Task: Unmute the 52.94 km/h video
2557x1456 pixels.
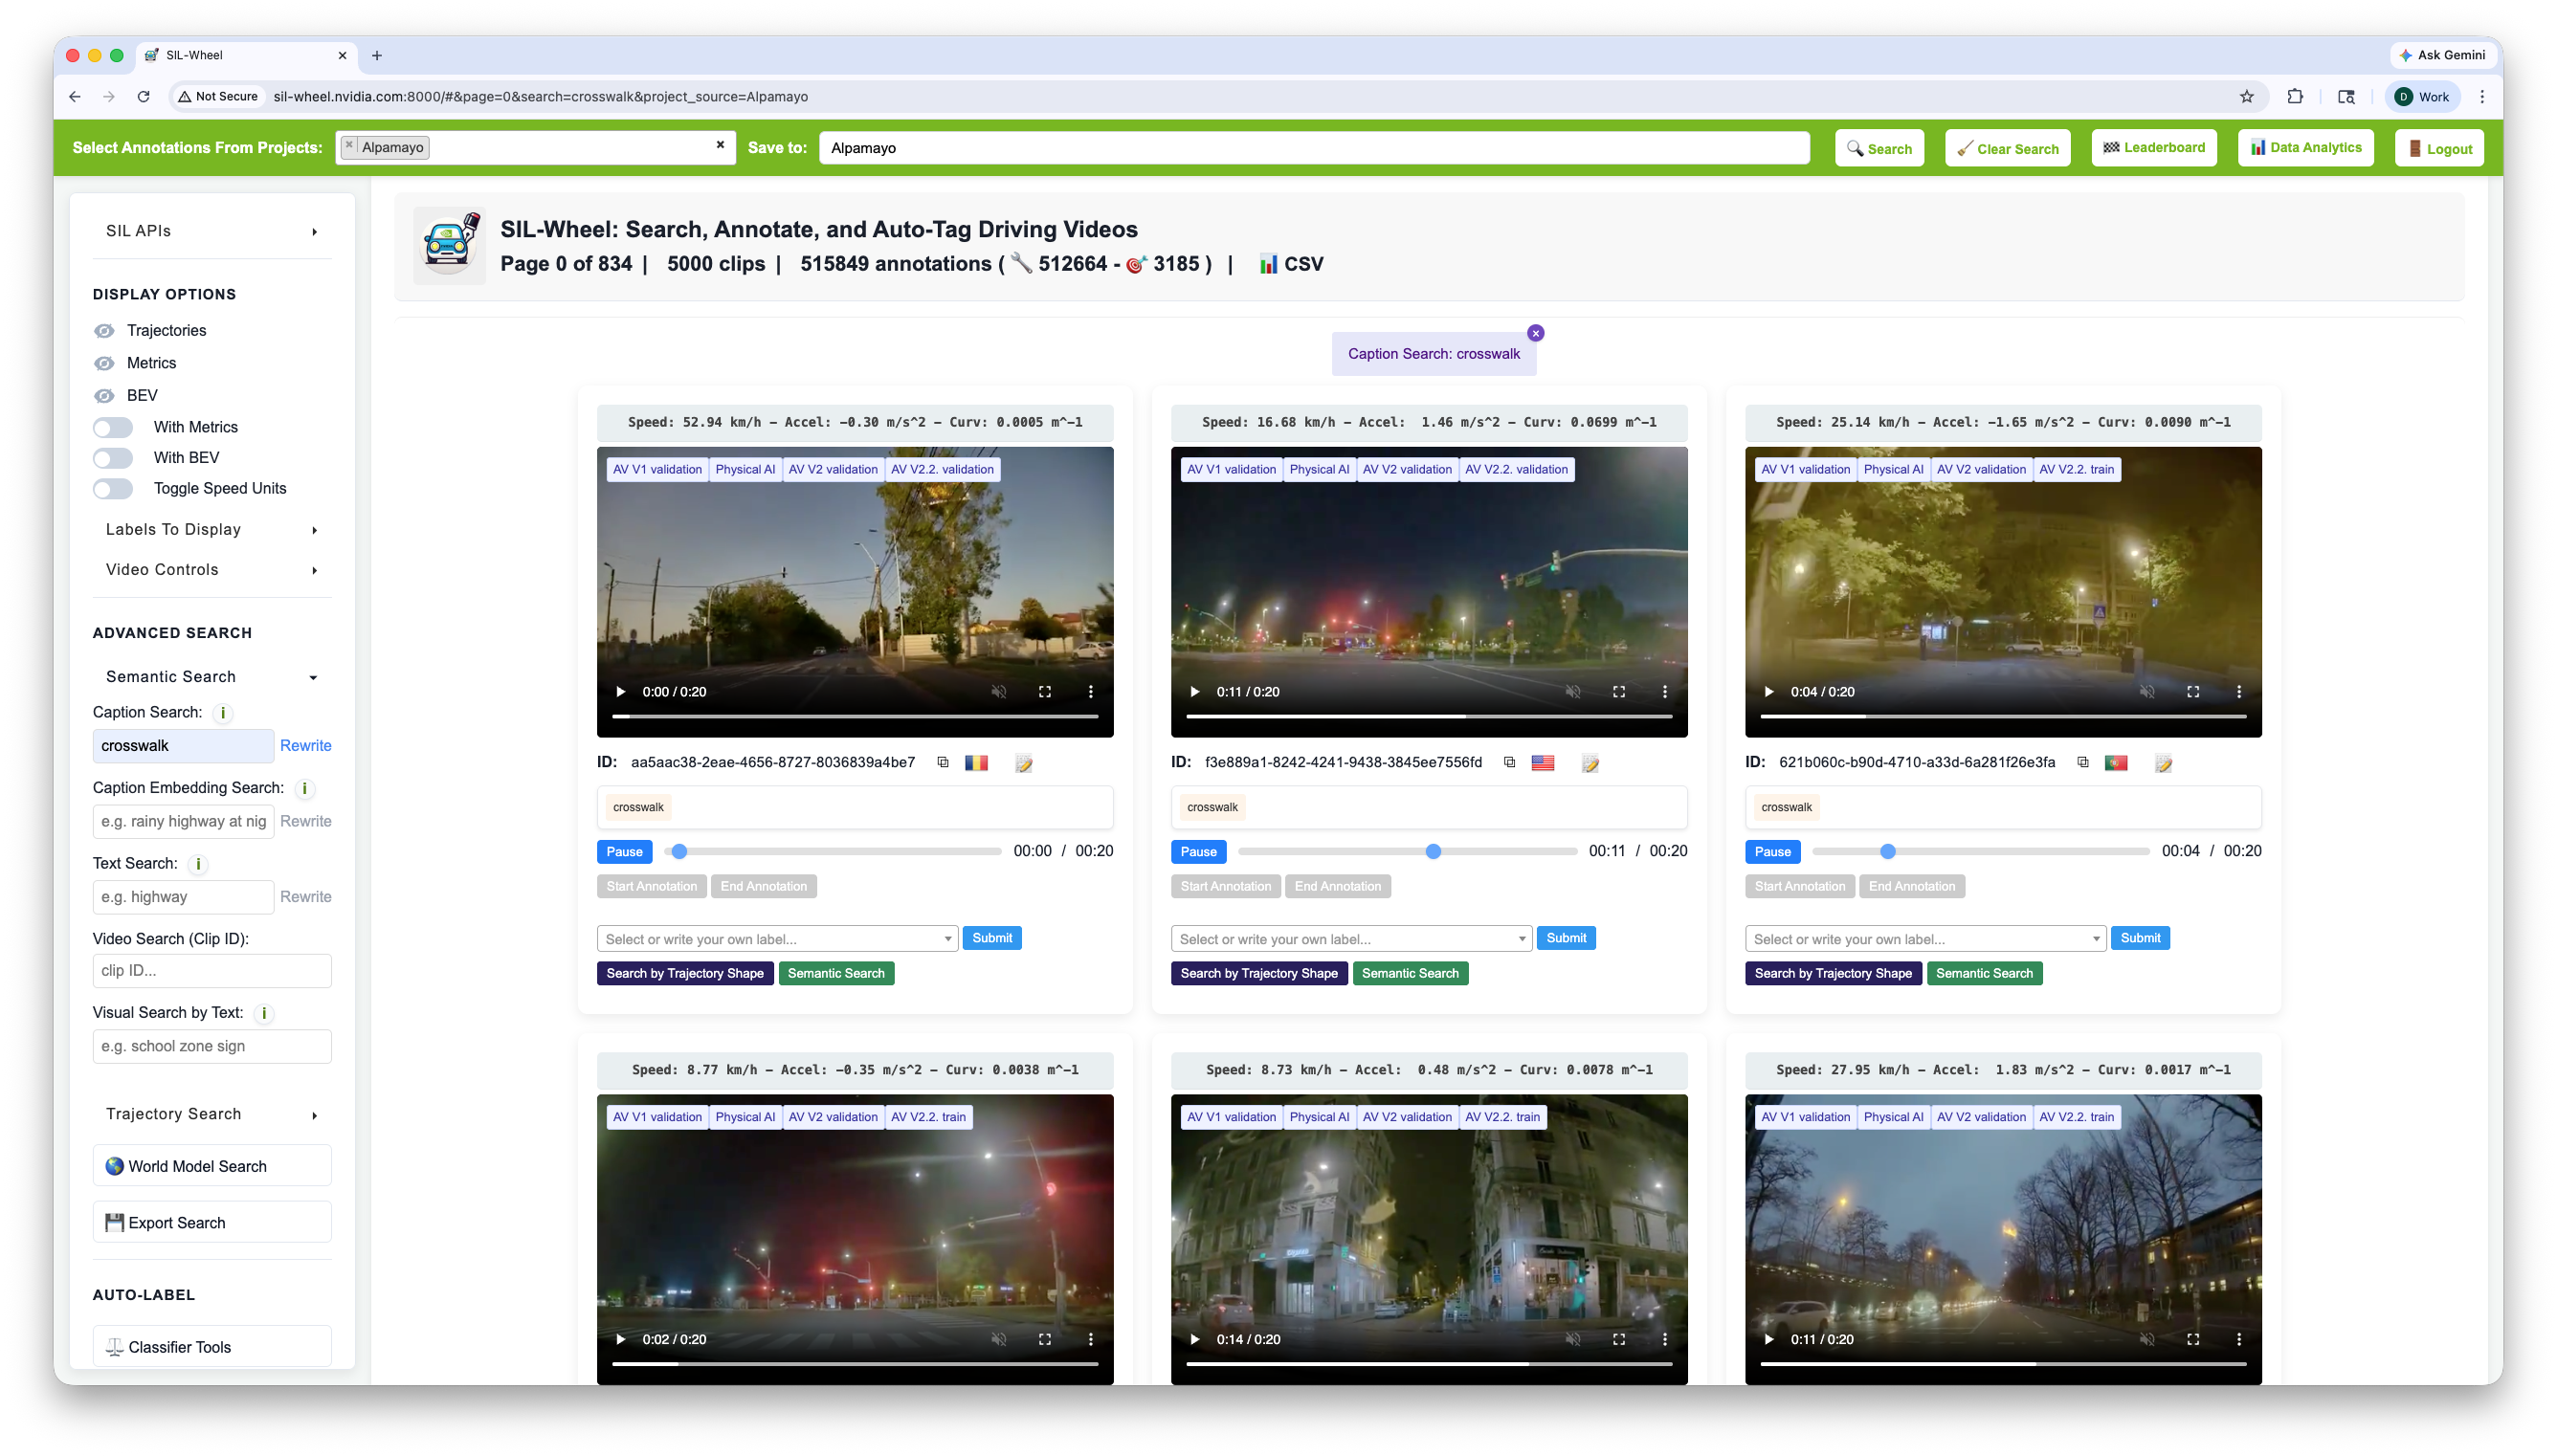Action: point(999,692)
